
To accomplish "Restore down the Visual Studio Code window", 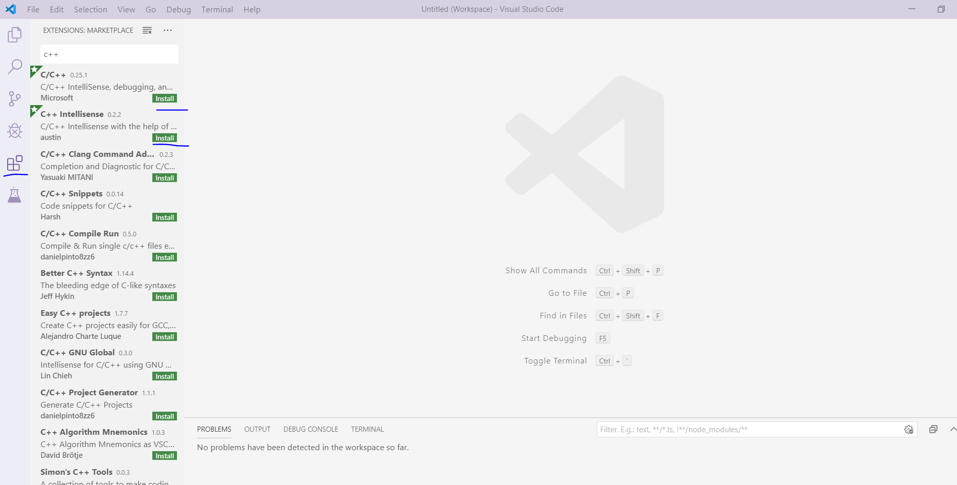I will coord(941,9).
